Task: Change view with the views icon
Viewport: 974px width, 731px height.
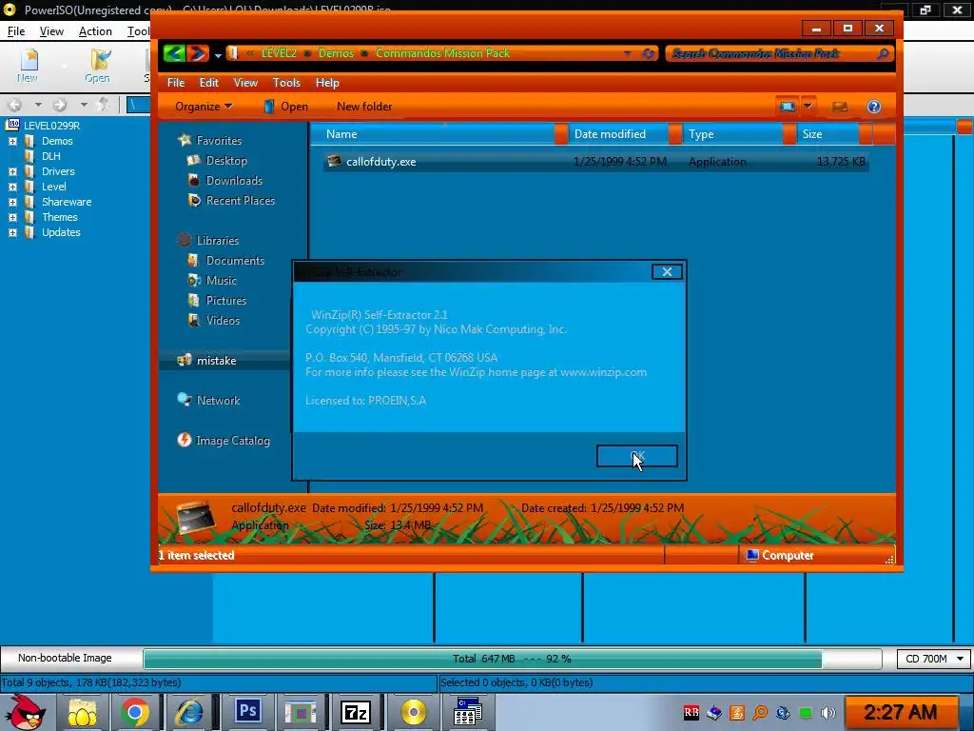Action: (x=787, y=107)
